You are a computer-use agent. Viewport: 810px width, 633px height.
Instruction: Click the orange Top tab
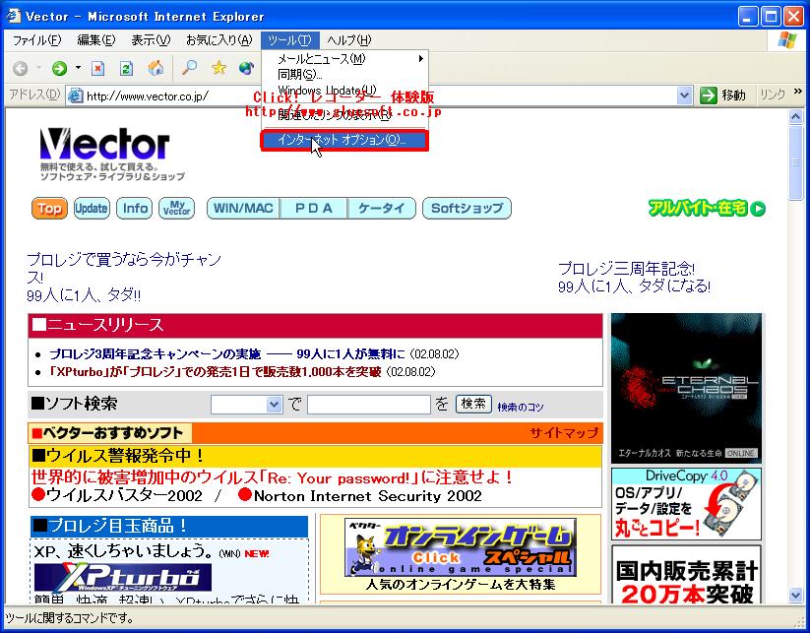(49, 209)
